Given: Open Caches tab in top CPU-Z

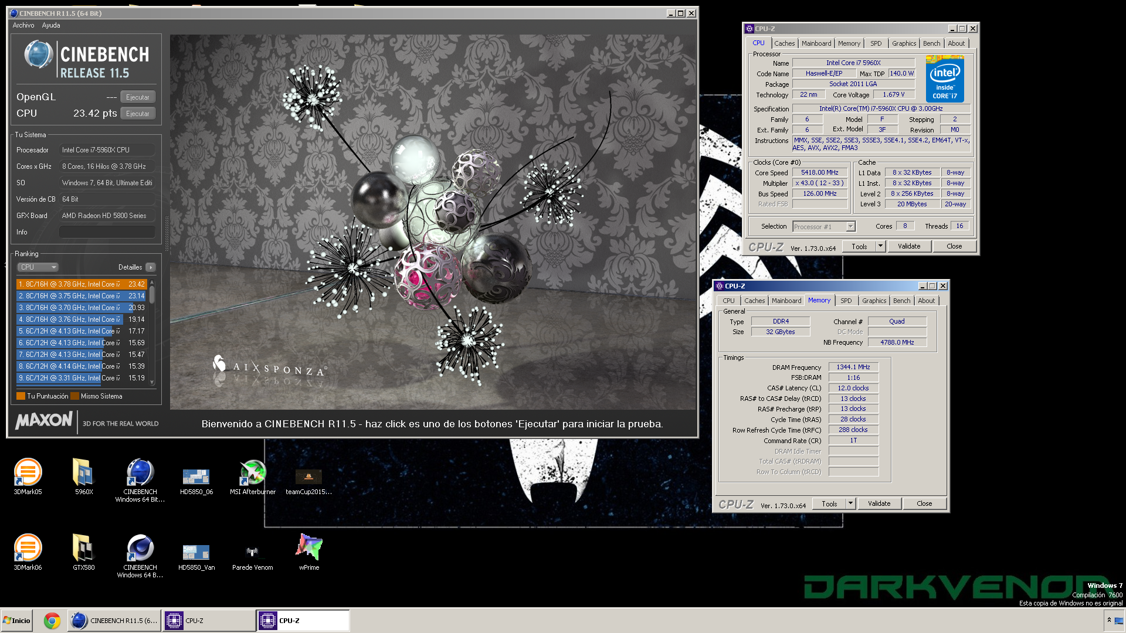Looking at the screenshot, I should coord(784,43).
